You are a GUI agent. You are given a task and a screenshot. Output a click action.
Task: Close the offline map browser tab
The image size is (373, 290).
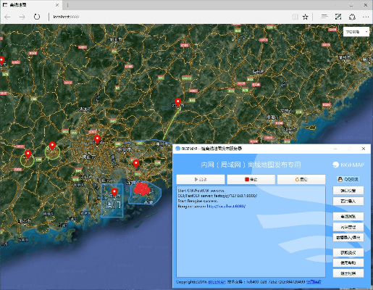click(57, 5)
